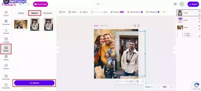Click the Add Title page field
Viewport: 201px width, 91px height.
[x=104, y=25]
